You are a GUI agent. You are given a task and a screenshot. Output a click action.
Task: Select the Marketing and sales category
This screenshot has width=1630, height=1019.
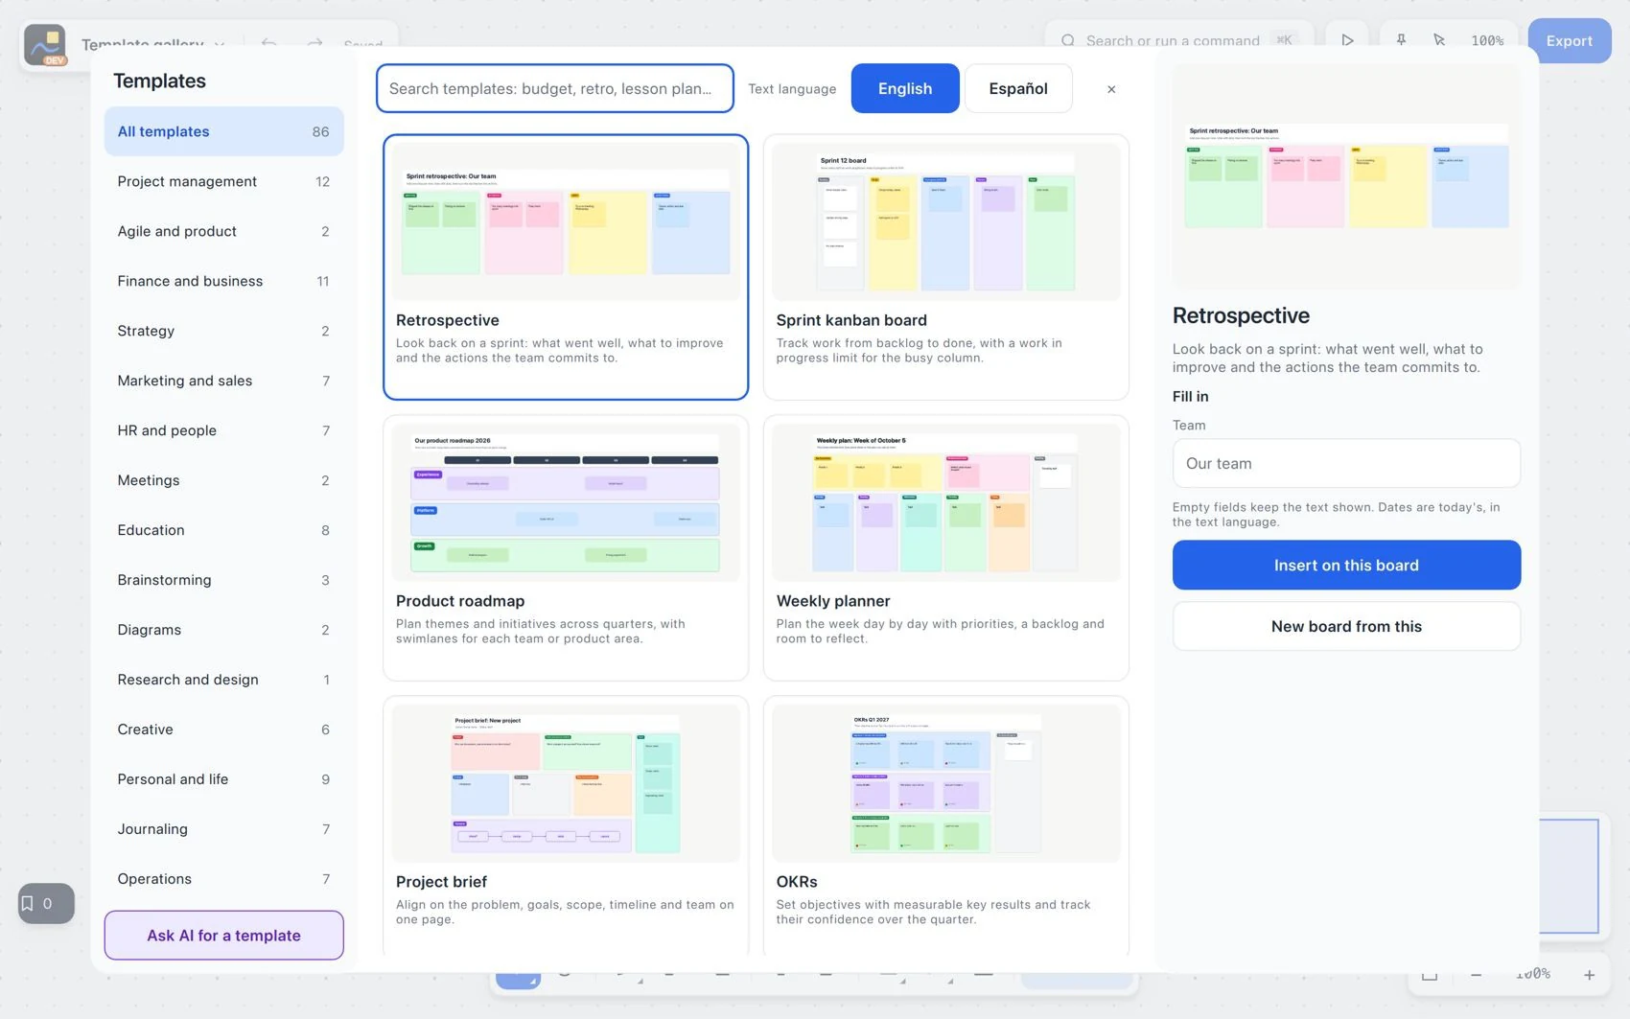point(223,381)
